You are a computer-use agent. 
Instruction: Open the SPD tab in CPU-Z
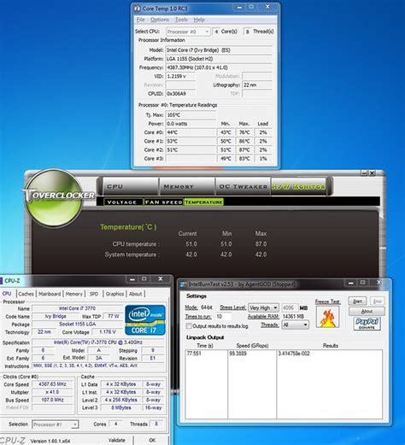click(94, 294)
